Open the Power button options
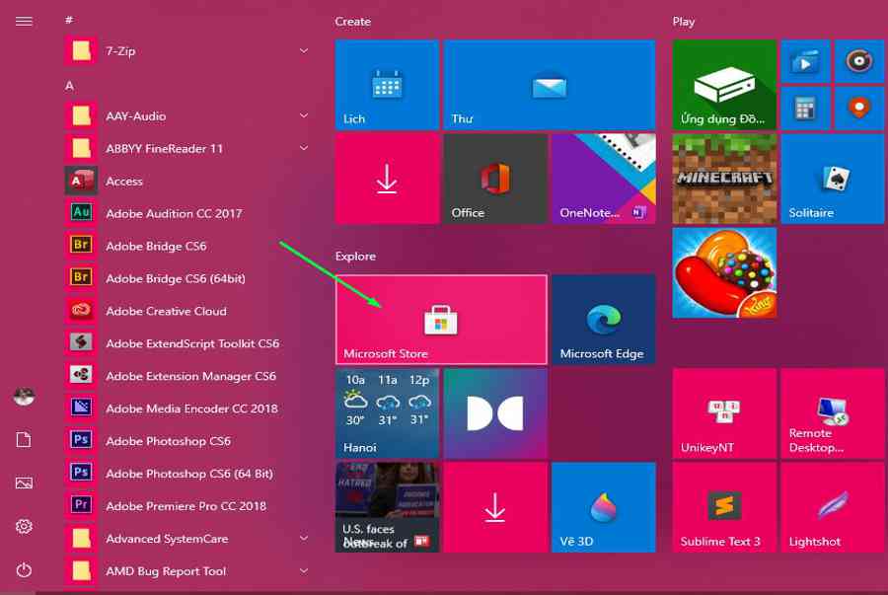The width and height of the screenshot is (888, 595). click(x=24, y=570)
